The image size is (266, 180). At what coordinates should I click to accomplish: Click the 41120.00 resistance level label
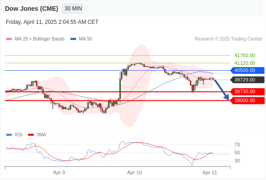(x=245, y=63)
